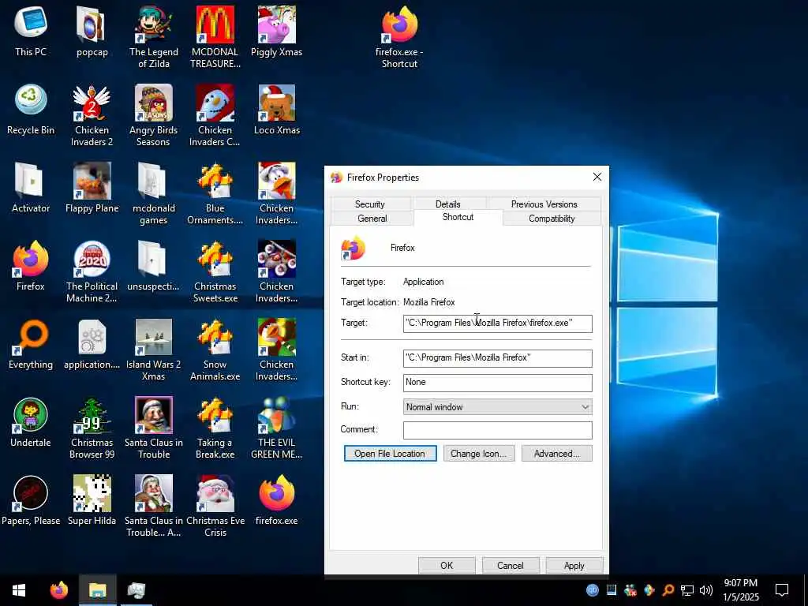808x606 pixels.
Task: Click the Start in field
Action: tap(497, 358)
